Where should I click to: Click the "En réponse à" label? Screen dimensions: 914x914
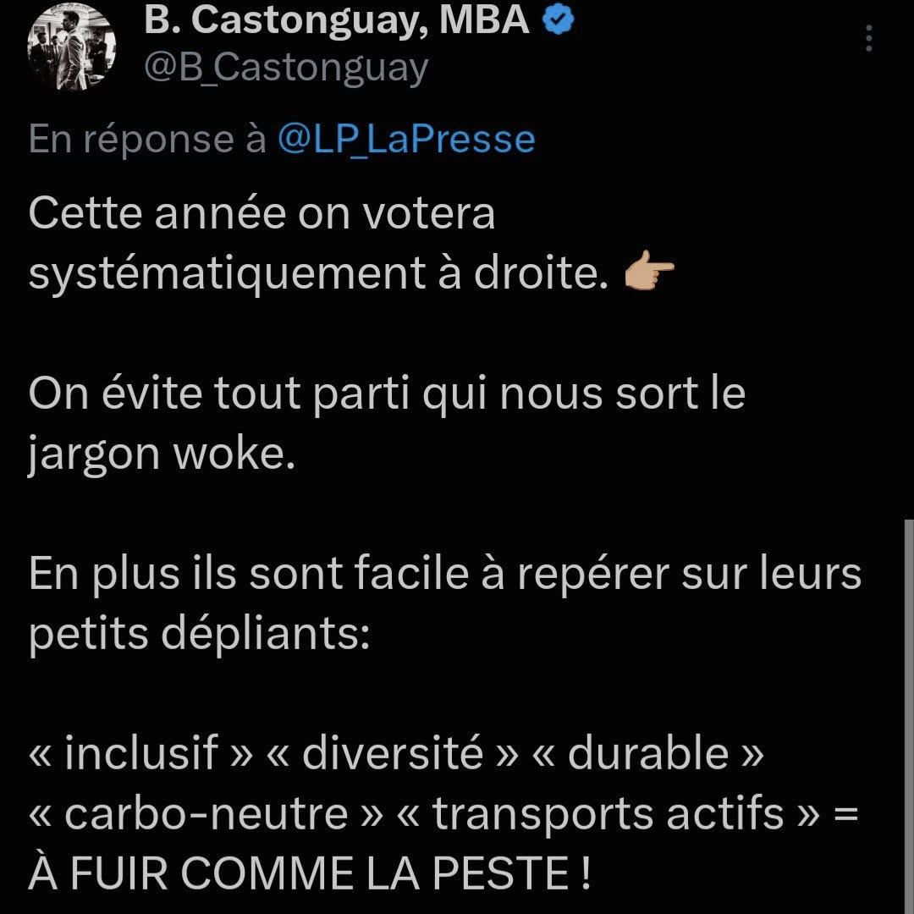(147, 139)
